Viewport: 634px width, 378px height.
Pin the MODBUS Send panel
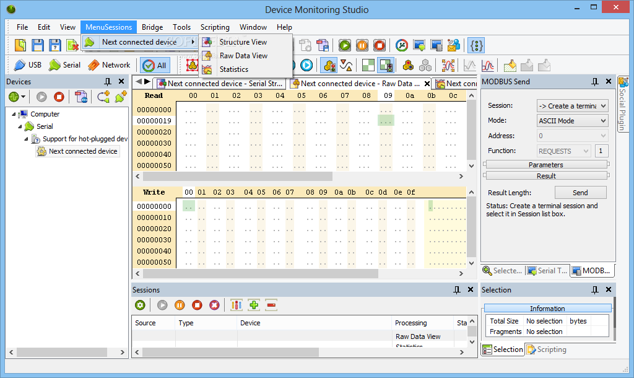coord(595,81)
